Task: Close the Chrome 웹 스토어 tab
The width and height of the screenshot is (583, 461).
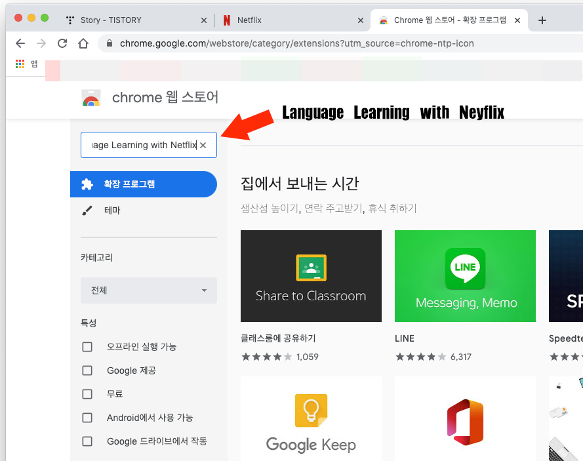Action: [x=517, y=20]
